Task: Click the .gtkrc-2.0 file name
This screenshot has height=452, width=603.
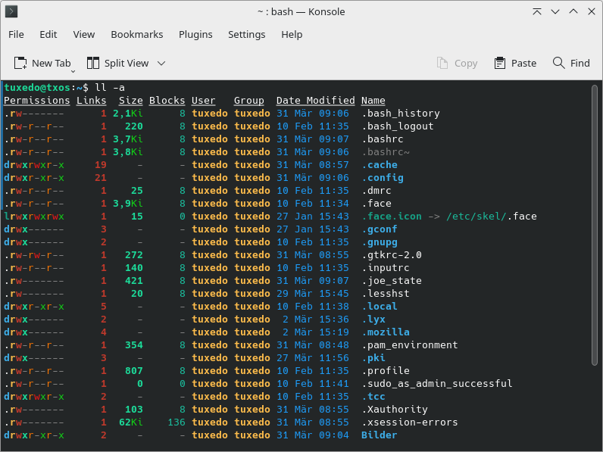Action: (392, 255)
